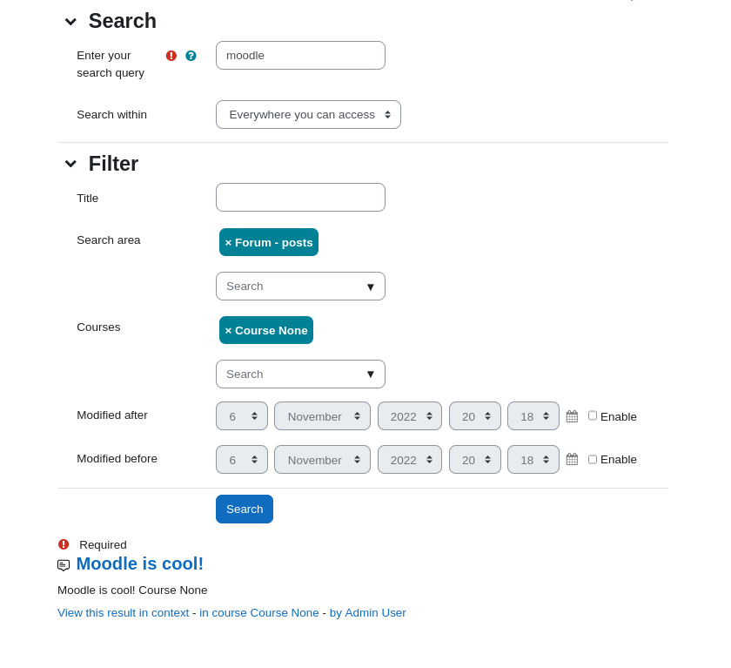The image size is (731, 668).
Task: Click the red required icon near query label
Action: coord(171,56)
